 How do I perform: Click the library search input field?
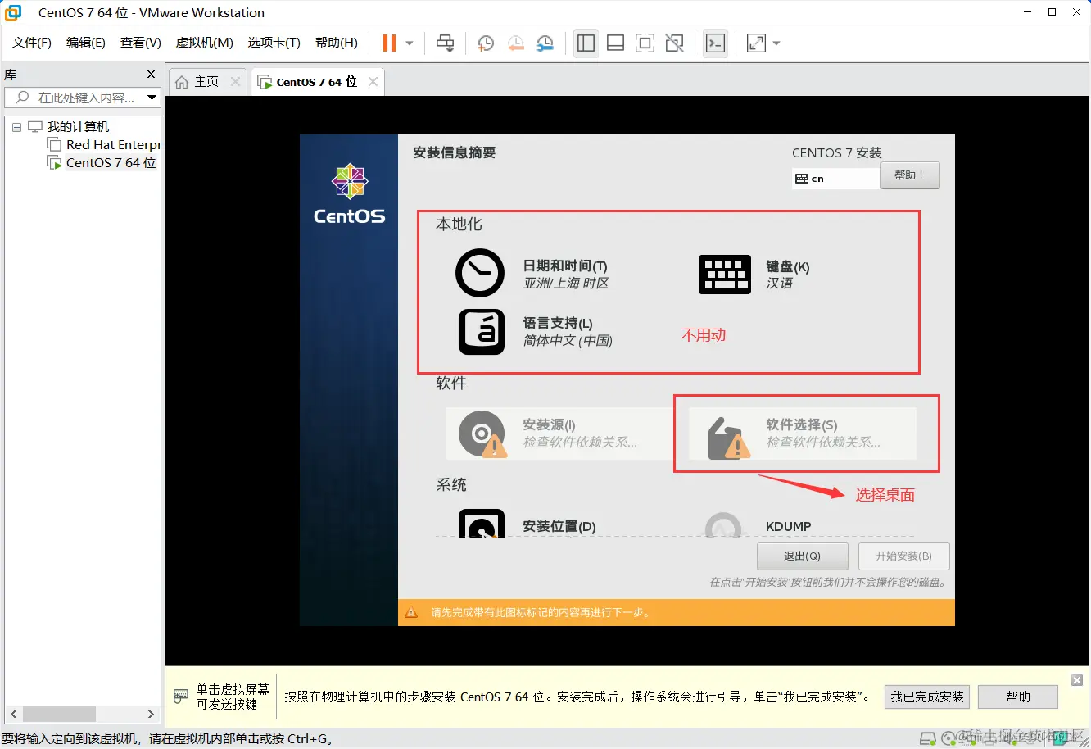click(76, 98)
